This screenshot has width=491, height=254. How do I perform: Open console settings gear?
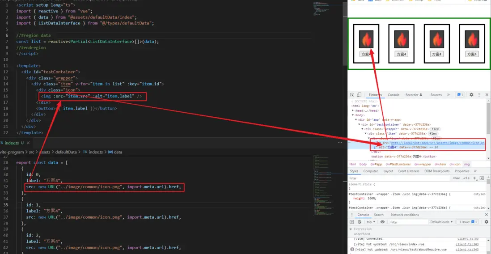[486, 222]
